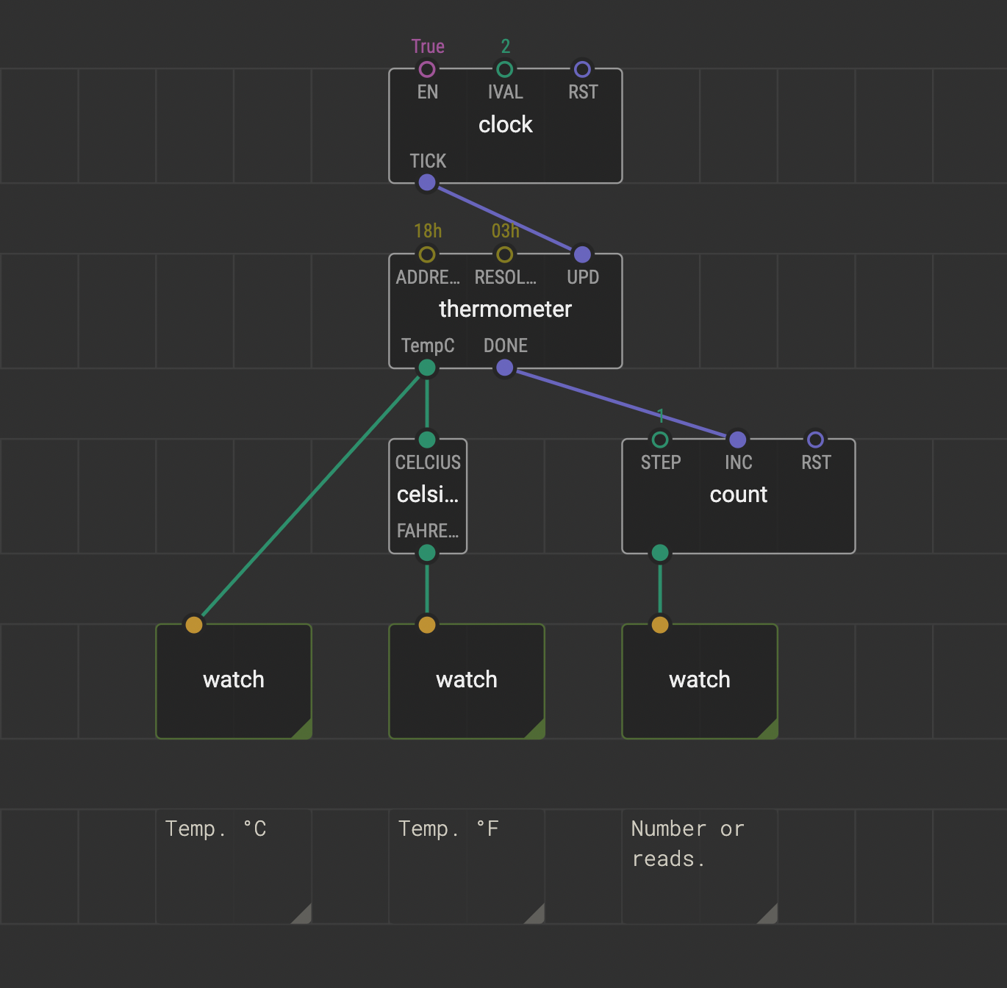Select the clock node

coord(506,126)
